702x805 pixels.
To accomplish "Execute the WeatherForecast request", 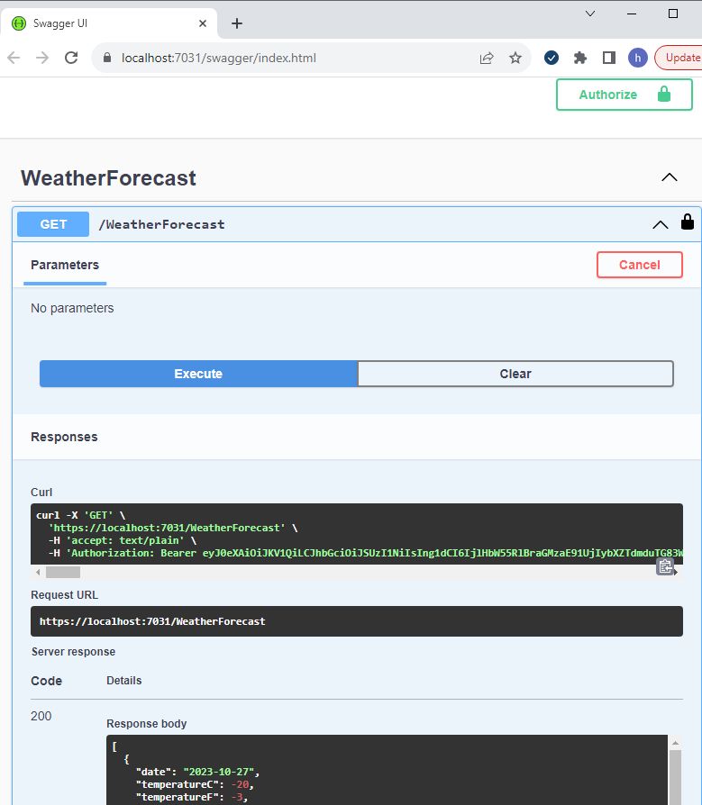I will 198,374.
